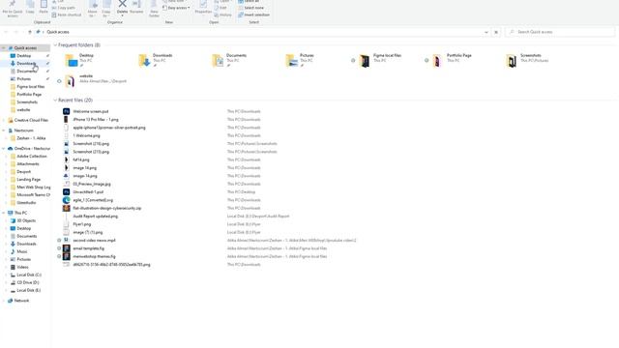619x348 pixels.
Task: Click Paste shortcut in the ribbon
Action: click(67, 15)
